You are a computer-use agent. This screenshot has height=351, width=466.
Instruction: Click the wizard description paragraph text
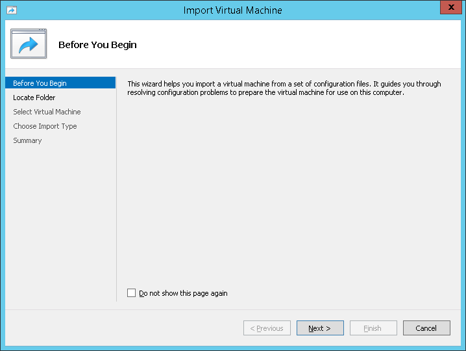pos(284,88)
